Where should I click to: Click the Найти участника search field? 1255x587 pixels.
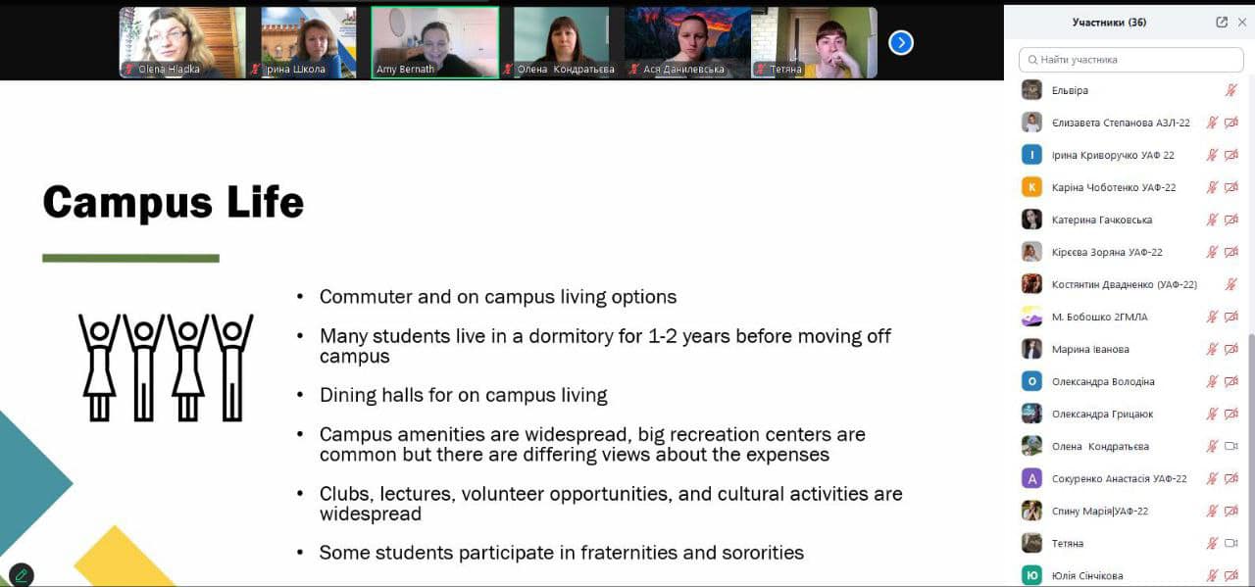[1130, 60]
